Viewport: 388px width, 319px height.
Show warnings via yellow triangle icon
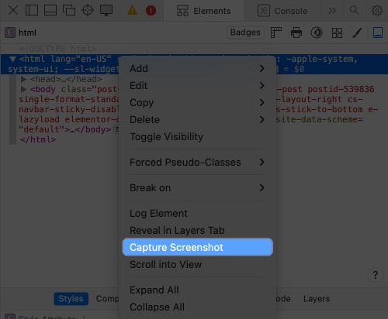point(132,10)
